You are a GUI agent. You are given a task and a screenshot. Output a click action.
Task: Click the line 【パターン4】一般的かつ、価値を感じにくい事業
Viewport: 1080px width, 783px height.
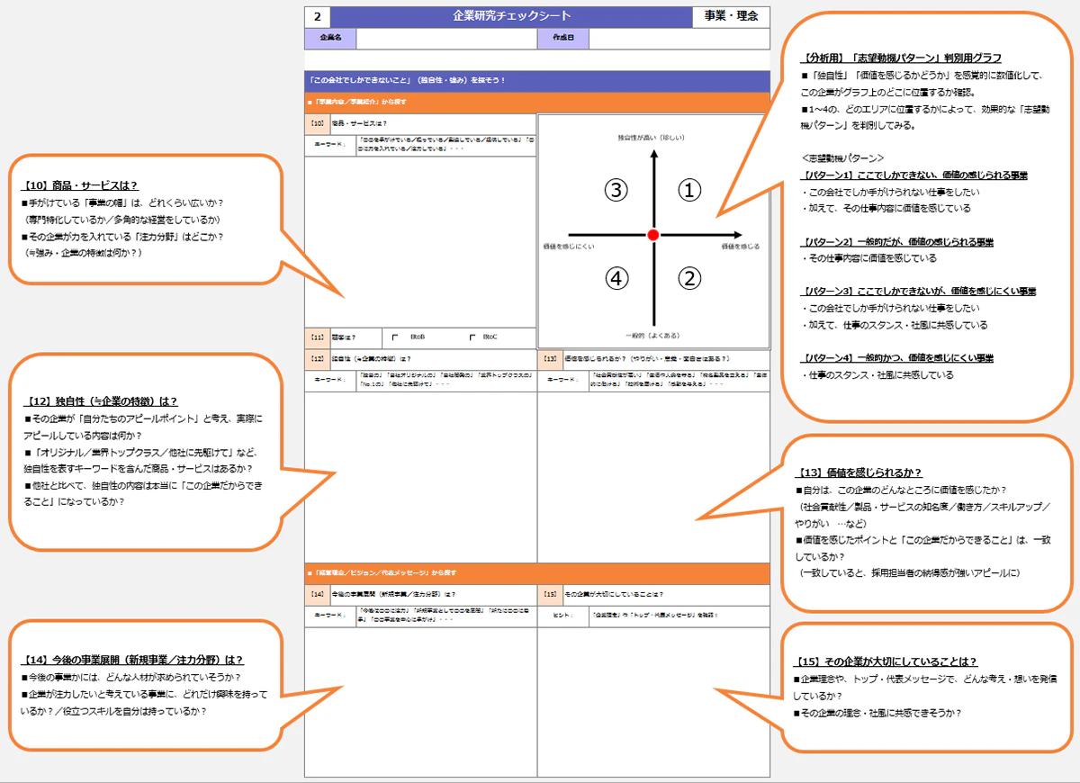click(897, 358)
